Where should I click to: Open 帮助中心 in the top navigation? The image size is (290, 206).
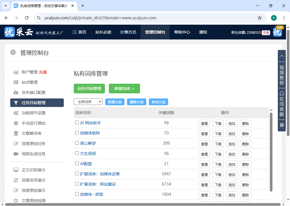tap(182, 32)
